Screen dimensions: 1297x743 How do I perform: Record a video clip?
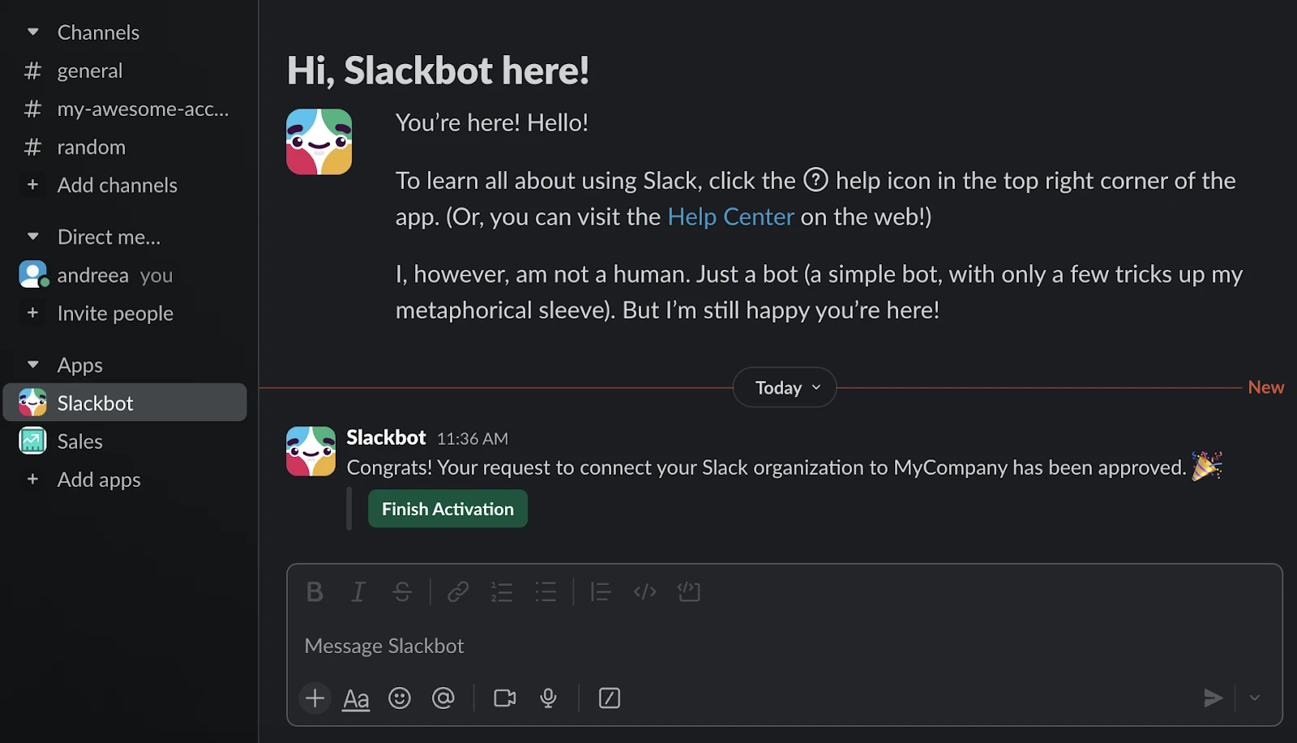click(505, 698)
